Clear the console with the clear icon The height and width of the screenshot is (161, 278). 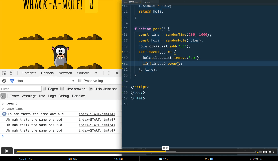click(x=4, y=81)
